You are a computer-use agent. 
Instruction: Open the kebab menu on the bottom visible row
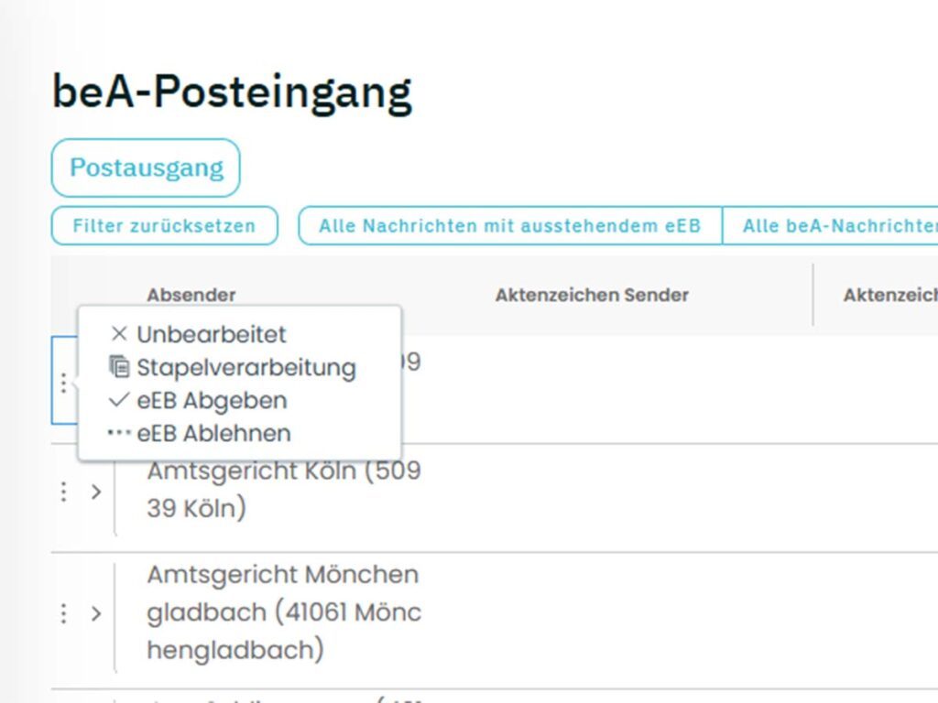[x=63, y=698]
